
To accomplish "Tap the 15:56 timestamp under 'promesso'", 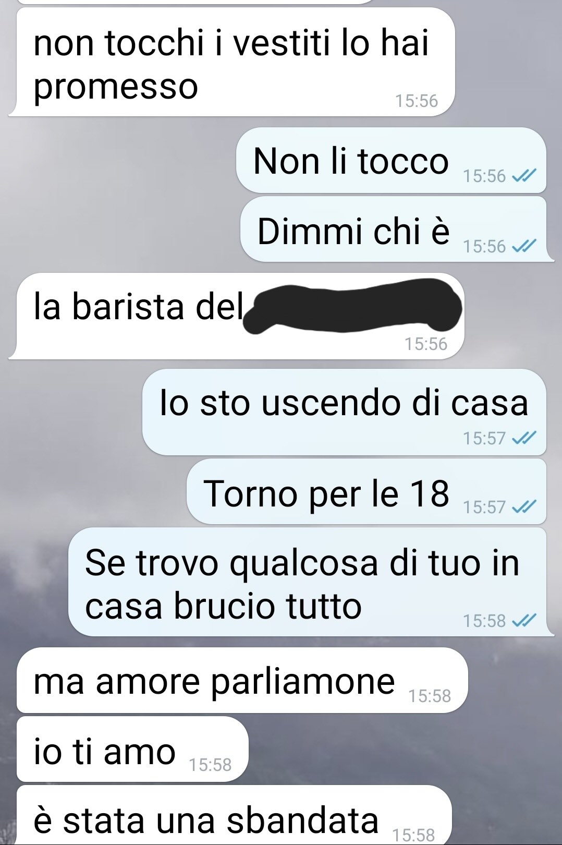I will tap(417, 100).
